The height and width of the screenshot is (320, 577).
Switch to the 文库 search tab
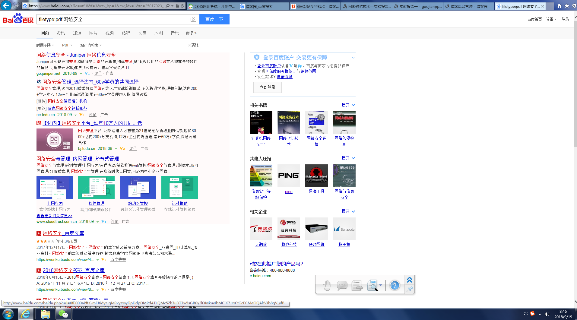coord(142,33)
